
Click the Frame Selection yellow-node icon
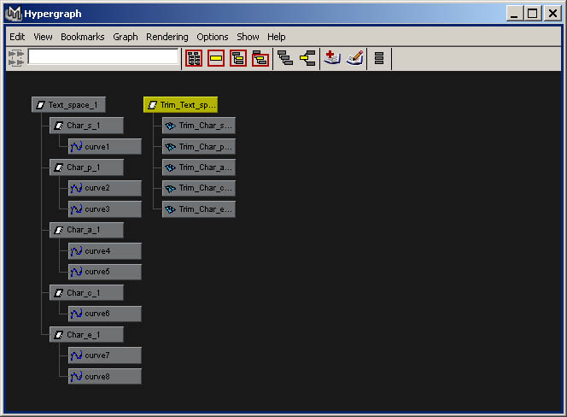point(216,58)
